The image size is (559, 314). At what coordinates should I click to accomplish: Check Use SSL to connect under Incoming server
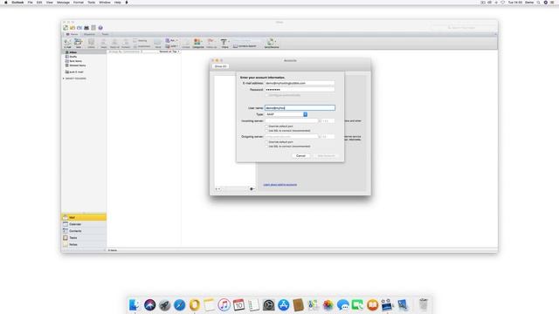coord(266,131)
